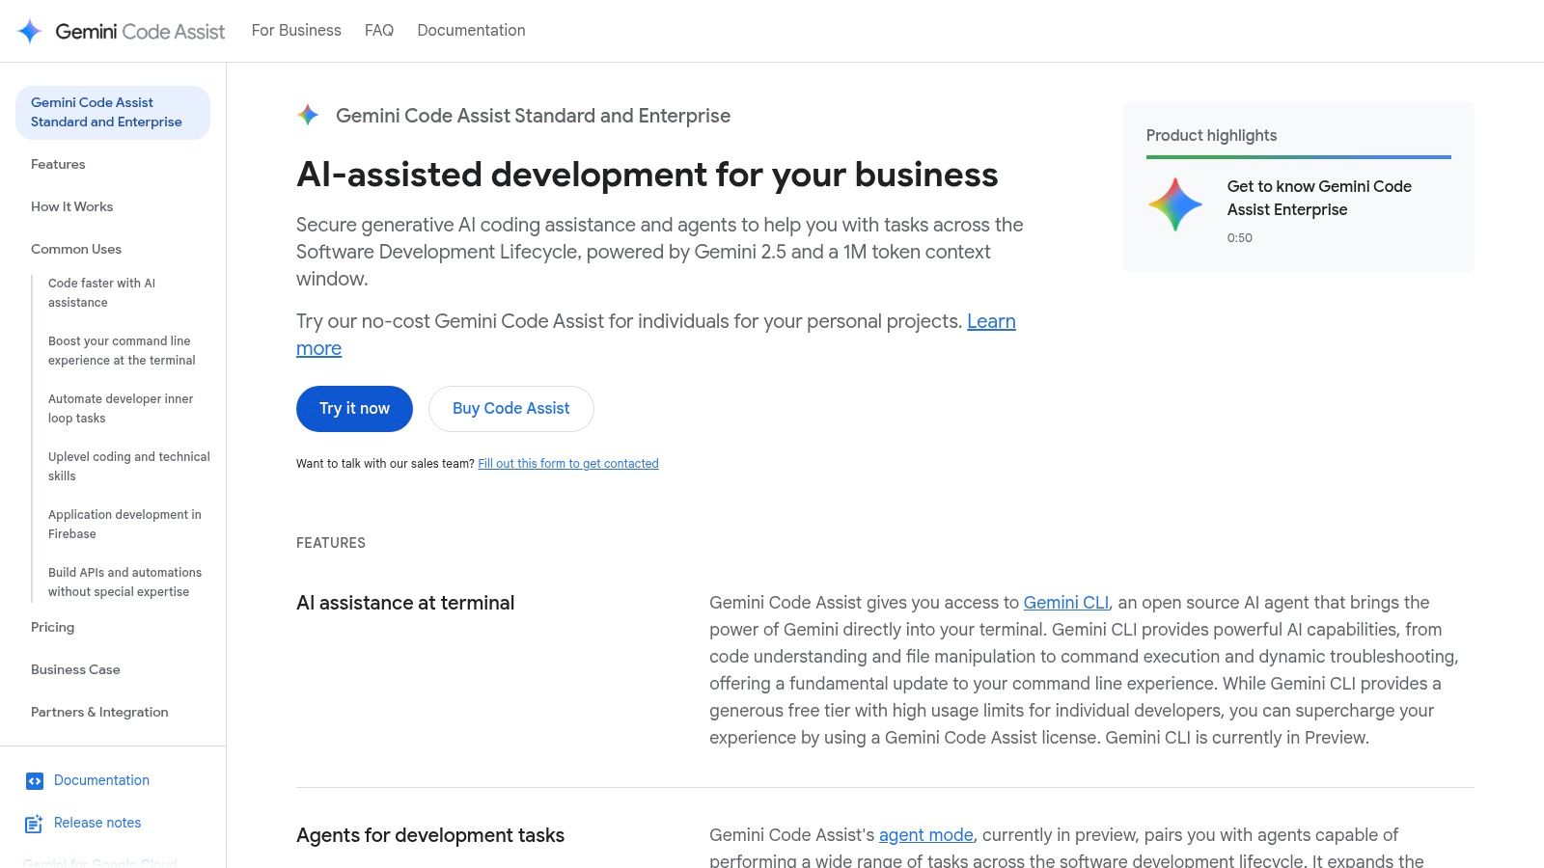Open Documentation in top navigation
The image size is (1544, 868).
[x=471, y=31]
